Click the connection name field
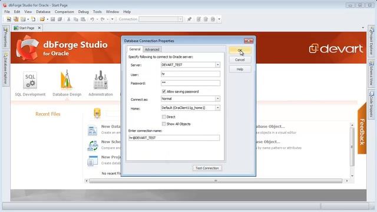Image resolution: width=377 pixels, height=212 pixels. 174,138
